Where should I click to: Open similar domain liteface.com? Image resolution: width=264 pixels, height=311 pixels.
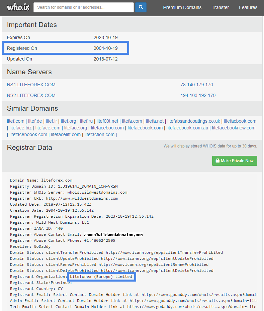(48, 128)
